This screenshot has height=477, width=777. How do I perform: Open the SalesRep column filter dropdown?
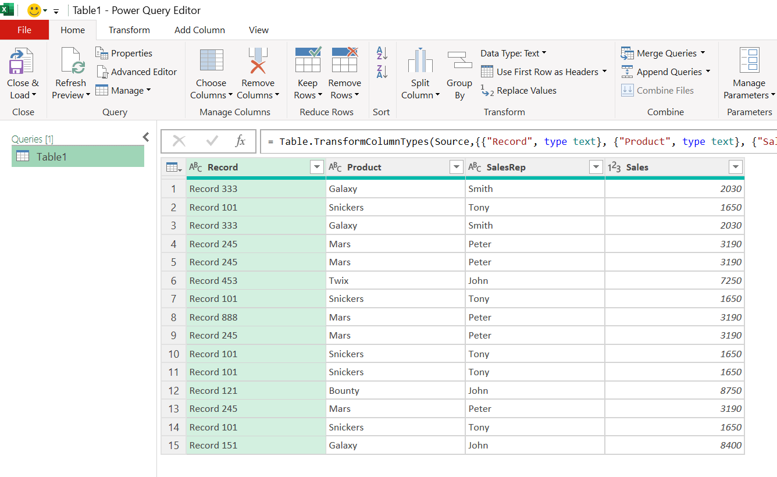click(x=596, y=168)
